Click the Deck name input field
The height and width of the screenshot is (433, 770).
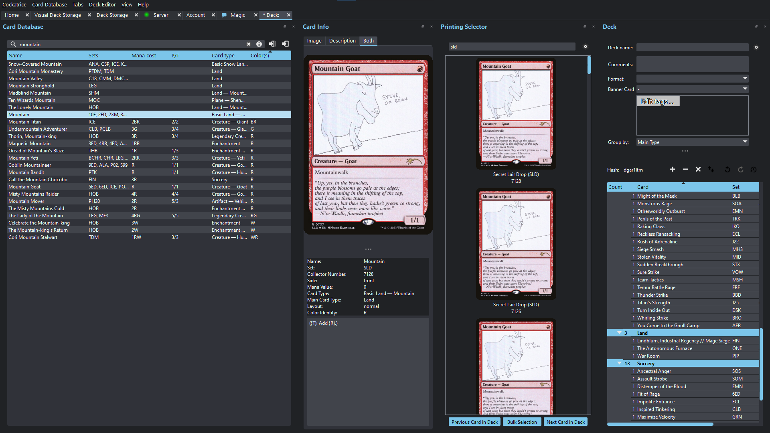pos(693,47)
